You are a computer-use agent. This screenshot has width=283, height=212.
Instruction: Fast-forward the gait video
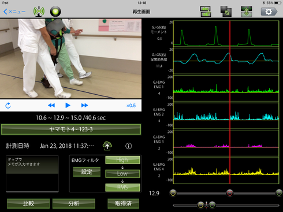coord(84,105)
